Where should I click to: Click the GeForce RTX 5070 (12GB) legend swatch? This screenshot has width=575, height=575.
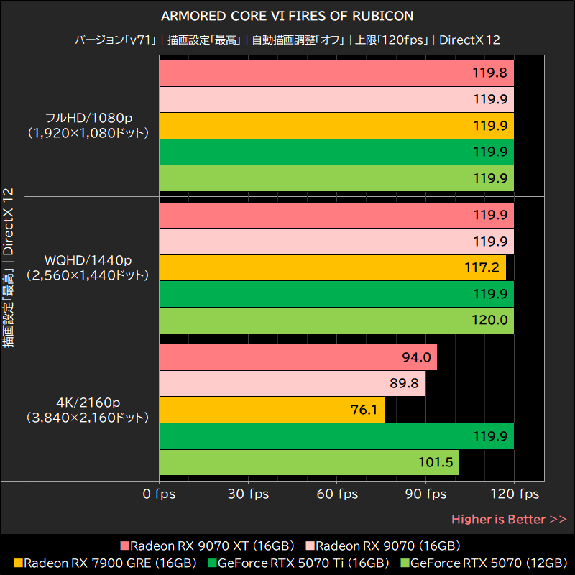click(x=405, y=563)
